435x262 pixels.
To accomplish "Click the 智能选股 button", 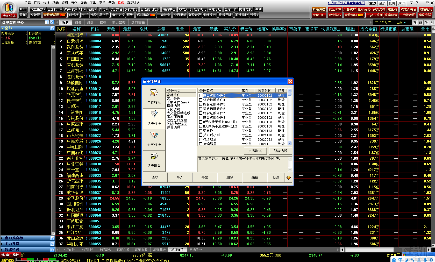I will tap(280, 151).
